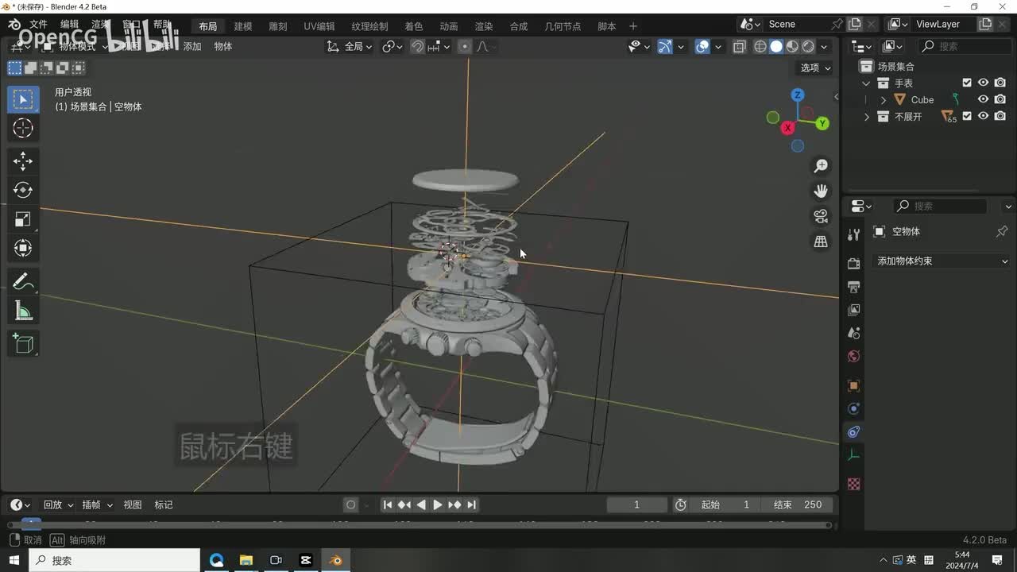Open the Physics properties tab
This screenshot has width=1017, height=572.
[854, 409]
